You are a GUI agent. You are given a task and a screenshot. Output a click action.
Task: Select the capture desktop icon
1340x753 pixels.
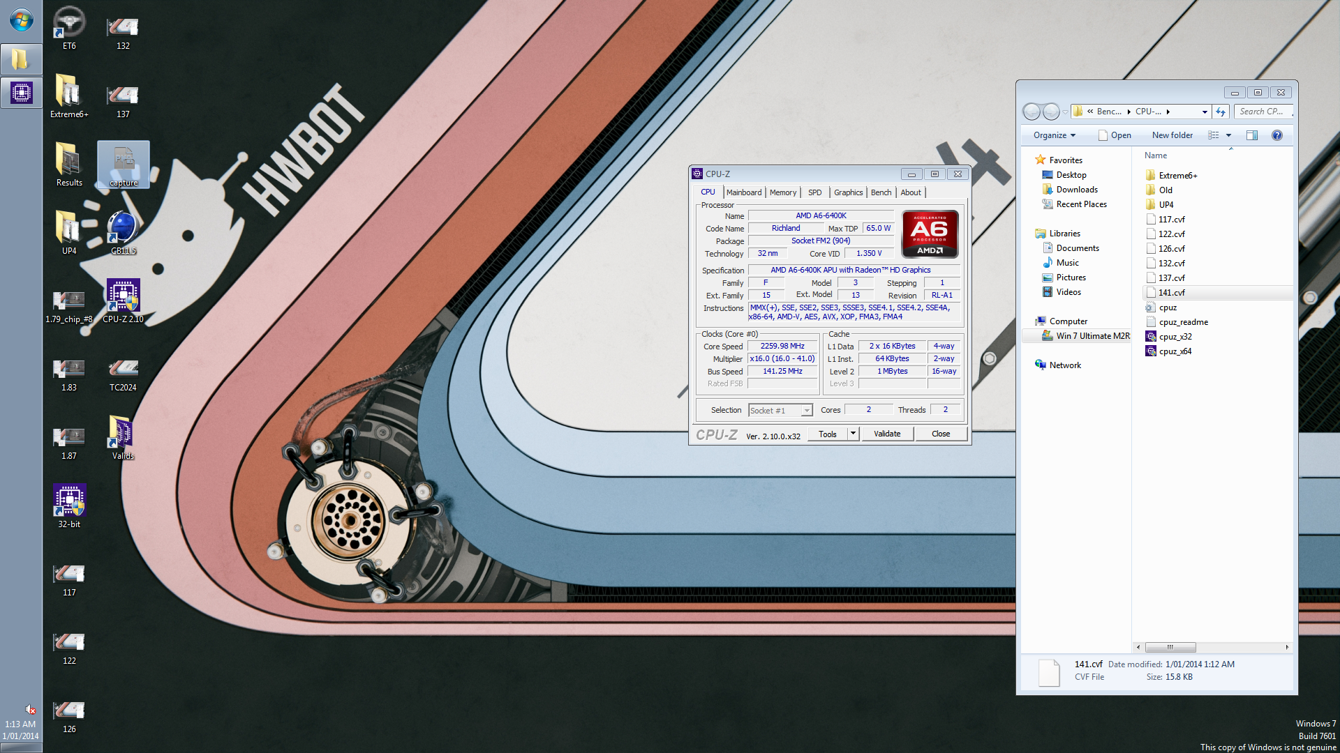click(124, 165)
